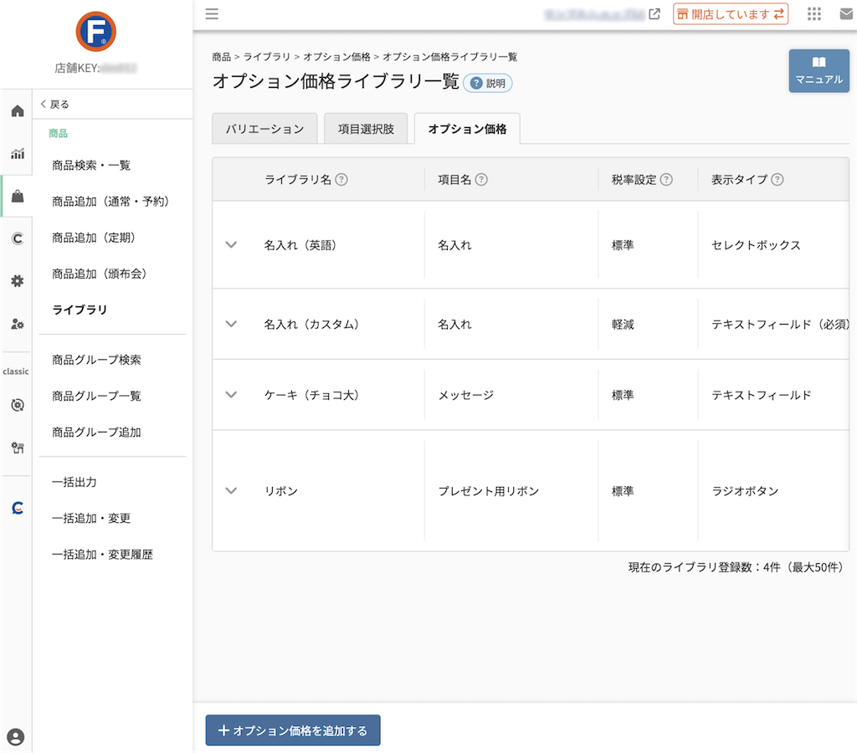Expand the 名入れ（英語） row
857x753 pixels.
(x=231, y=245)
